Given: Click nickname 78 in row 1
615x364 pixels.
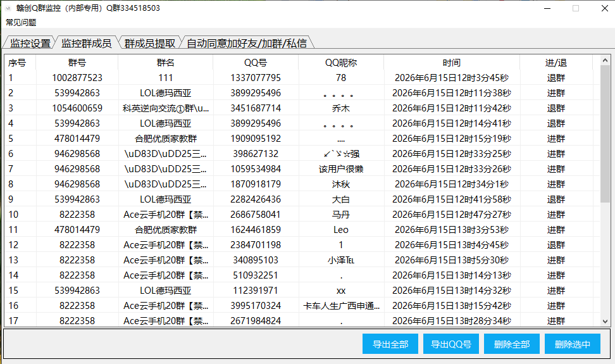Looking at the screenshot, I should click(x=341, y=78).
